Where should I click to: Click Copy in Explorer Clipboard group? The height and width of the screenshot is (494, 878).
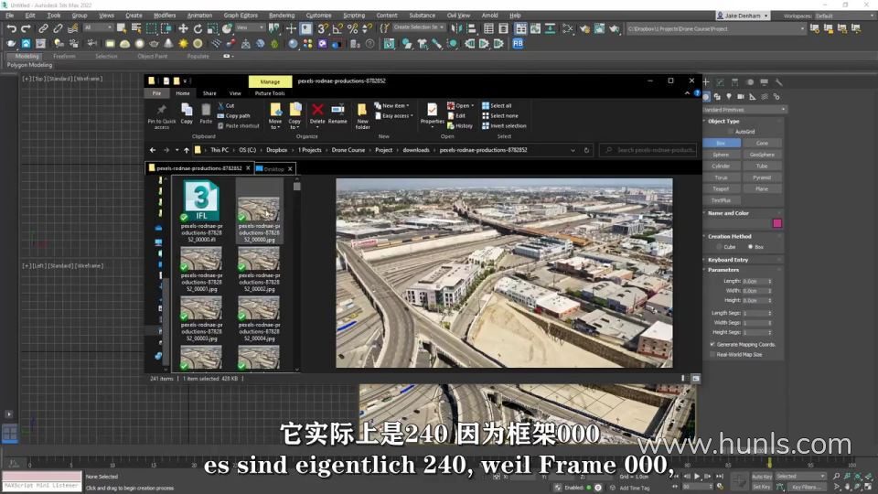pyautogui.click(x=187, y=113)
